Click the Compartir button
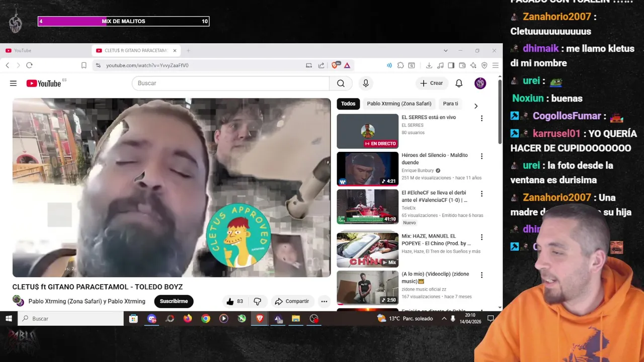644x362 pixels. (x=292, y=301)
